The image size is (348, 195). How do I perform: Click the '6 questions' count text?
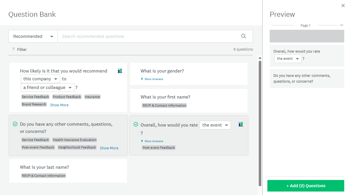click(x=243, y=49)
